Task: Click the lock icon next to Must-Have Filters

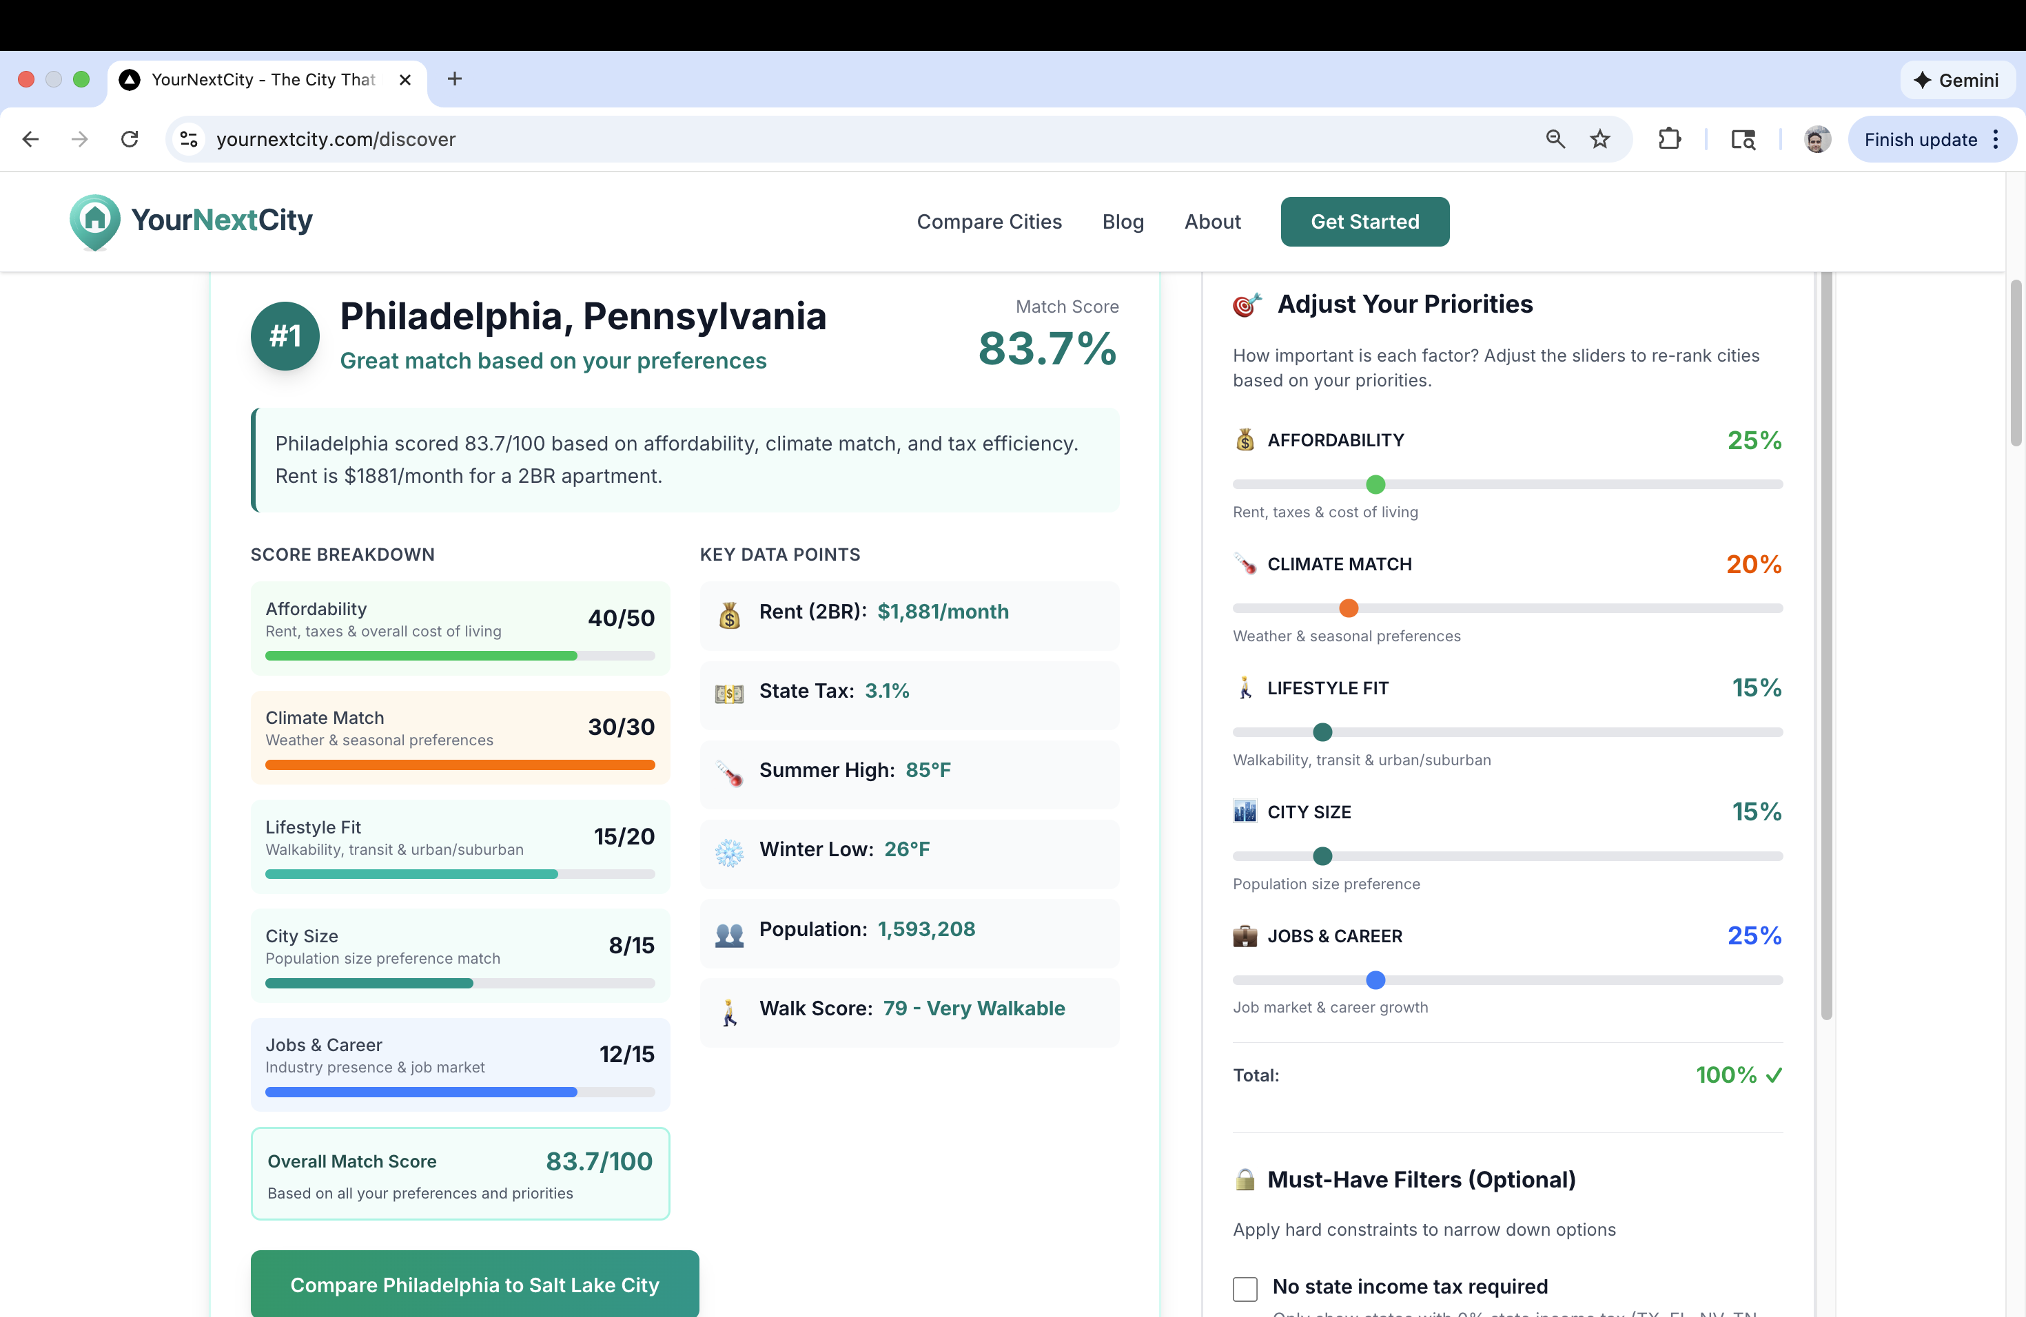Action: 1245,1179
